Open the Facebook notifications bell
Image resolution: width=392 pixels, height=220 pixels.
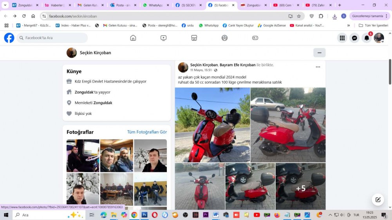(x=367, y=38)
